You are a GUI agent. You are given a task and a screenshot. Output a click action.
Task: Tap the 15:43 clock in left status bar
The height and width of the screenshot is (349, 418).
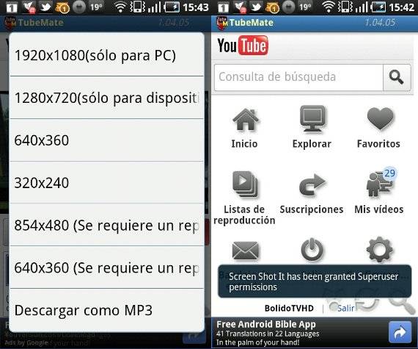tap(195, 7)
